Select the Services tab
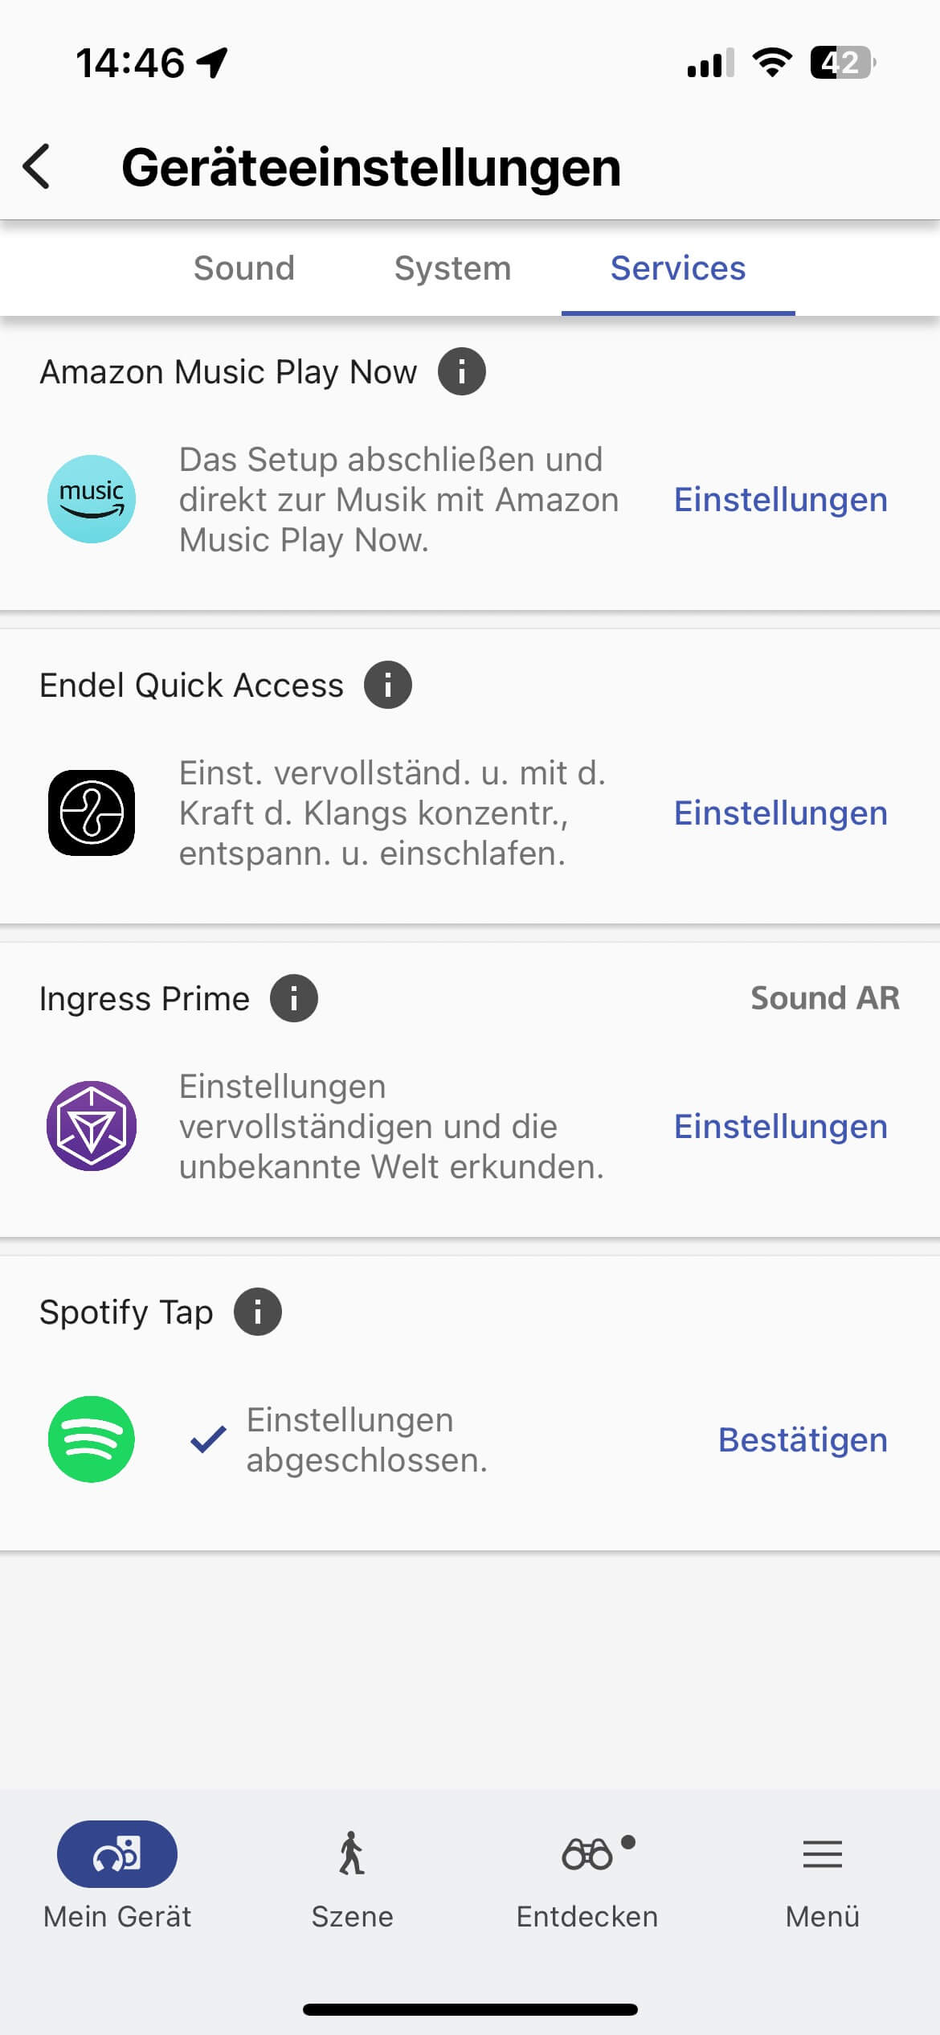The height and width of the screenshot is (2035, 940). [677, 268]
